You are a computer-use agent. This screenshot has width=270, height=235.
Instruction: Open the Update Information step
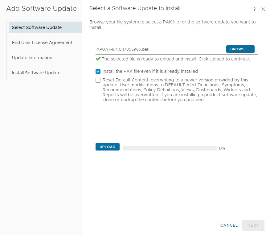[x=32, y=58]
